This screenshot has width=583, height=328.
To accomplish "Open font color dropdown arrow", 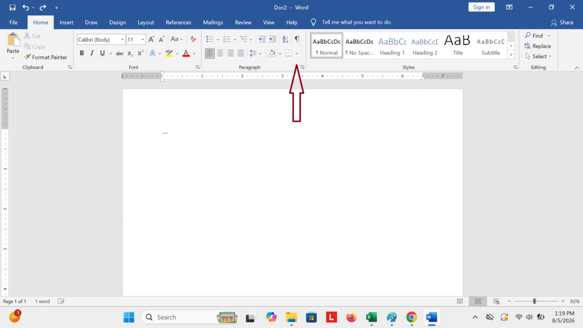I will (194, 54).
